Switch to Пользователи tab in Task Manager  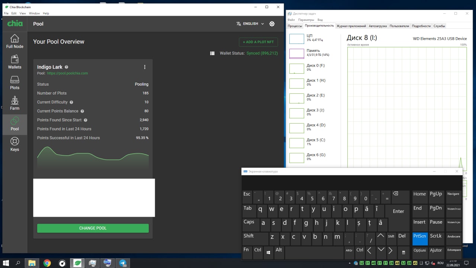click(399, 26)
